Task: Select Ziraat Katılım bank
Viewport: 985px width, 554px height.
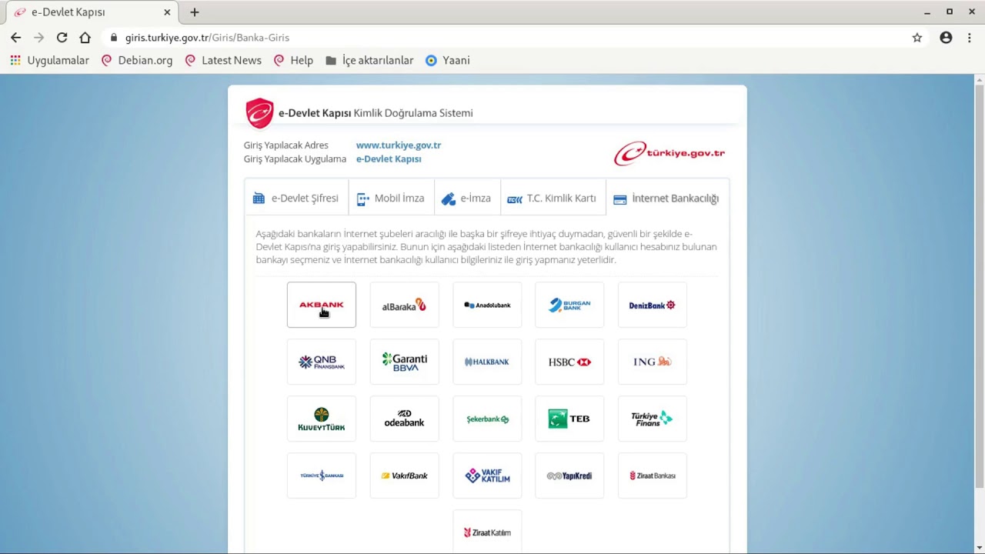Action: pyautogui.click(x=487, y=532)
